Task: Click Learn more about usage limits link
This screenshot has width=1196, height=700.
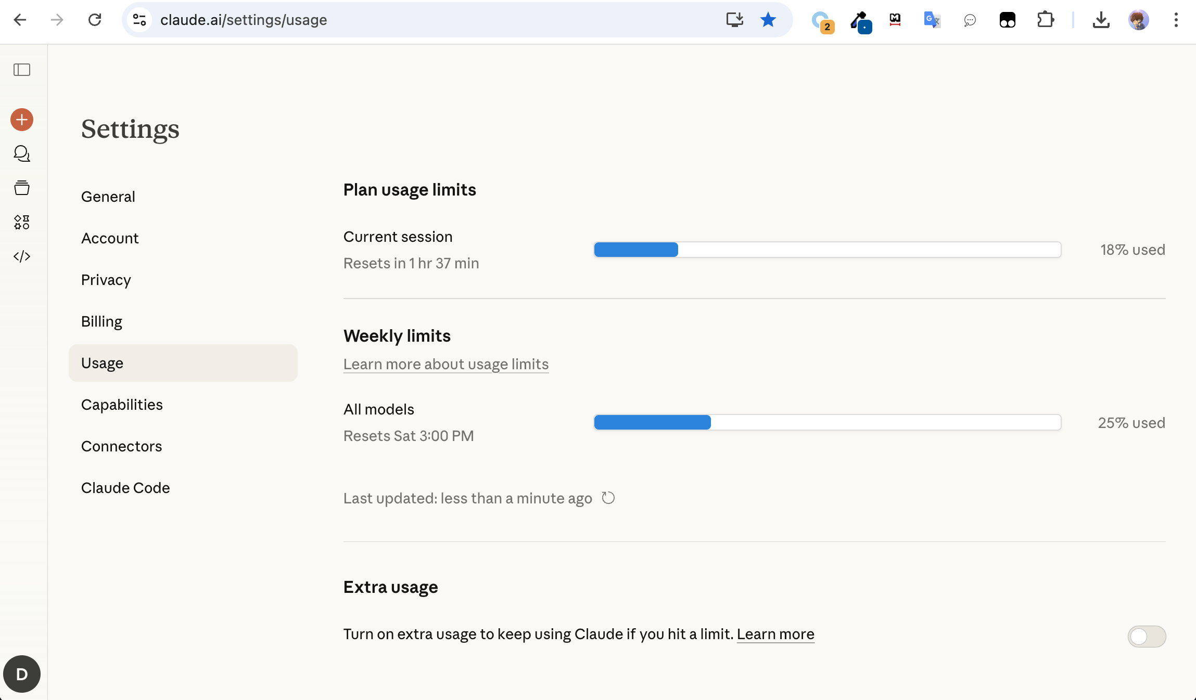Action: 446,364
